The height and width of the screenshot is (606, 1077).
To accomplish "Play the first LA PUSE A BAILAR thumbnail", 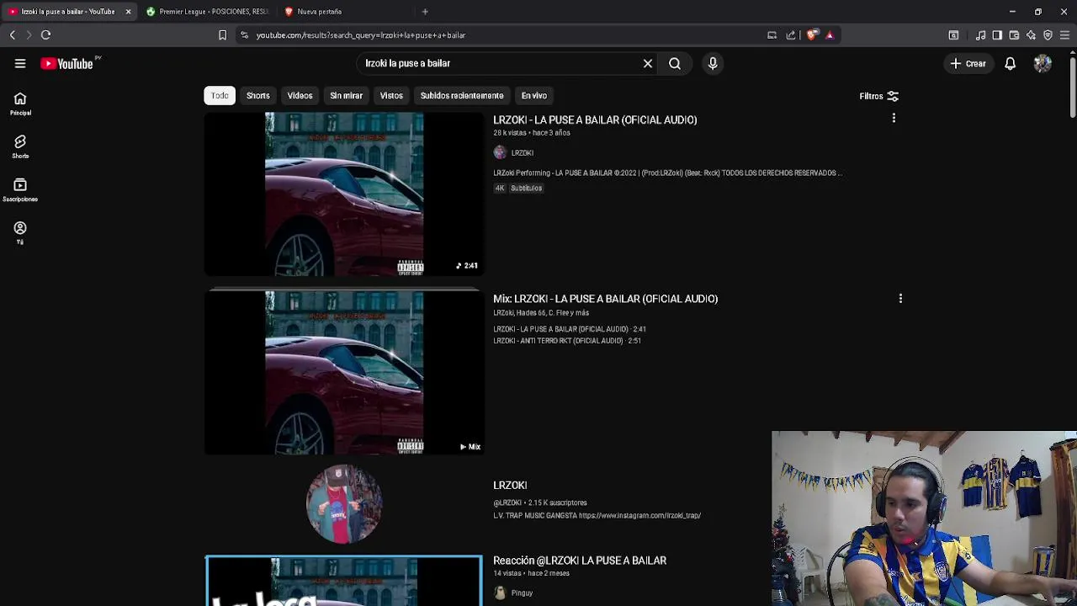I will (344, 194).
